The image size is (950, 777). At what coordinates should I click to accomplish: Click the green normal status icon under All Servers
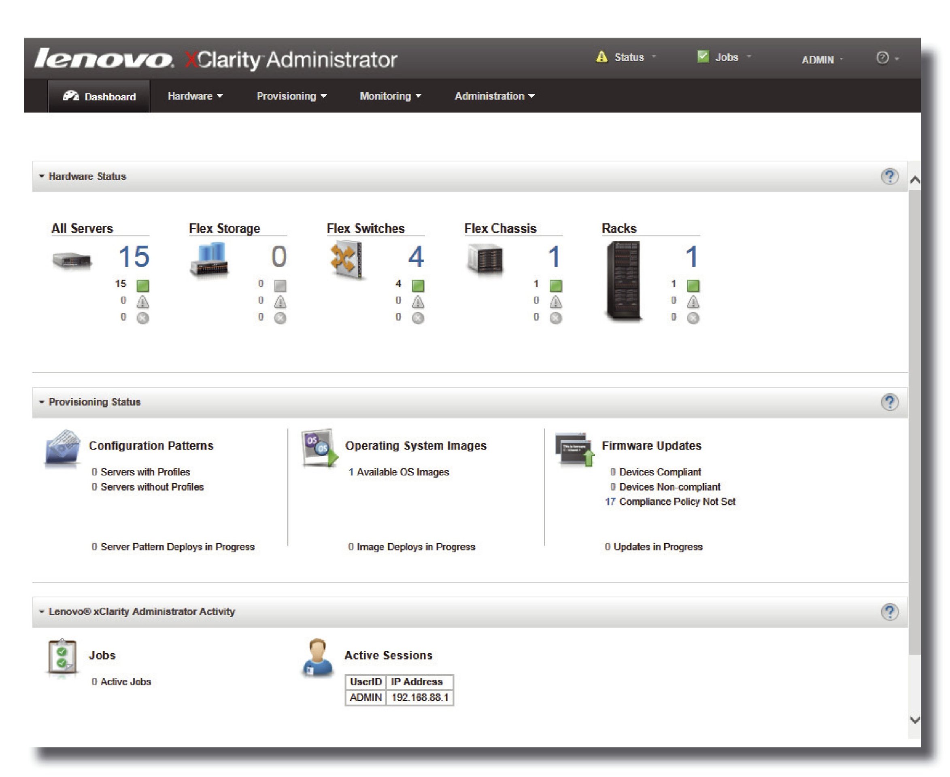(x=143, y=285)
